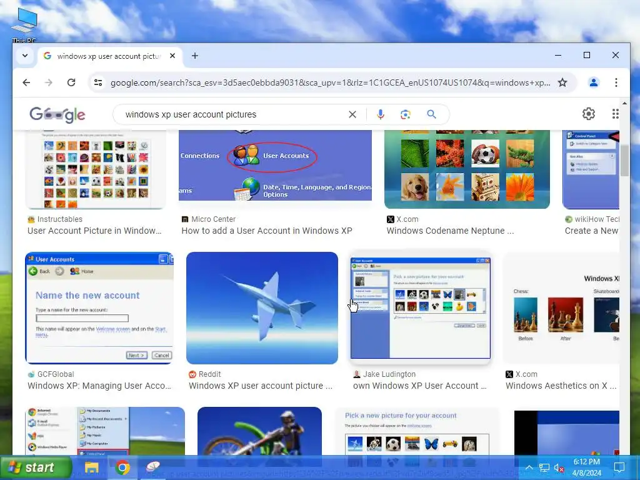Open the notification center icon
Image resolution: width=640 pixels, height=480 pixels.
(619, 467)
